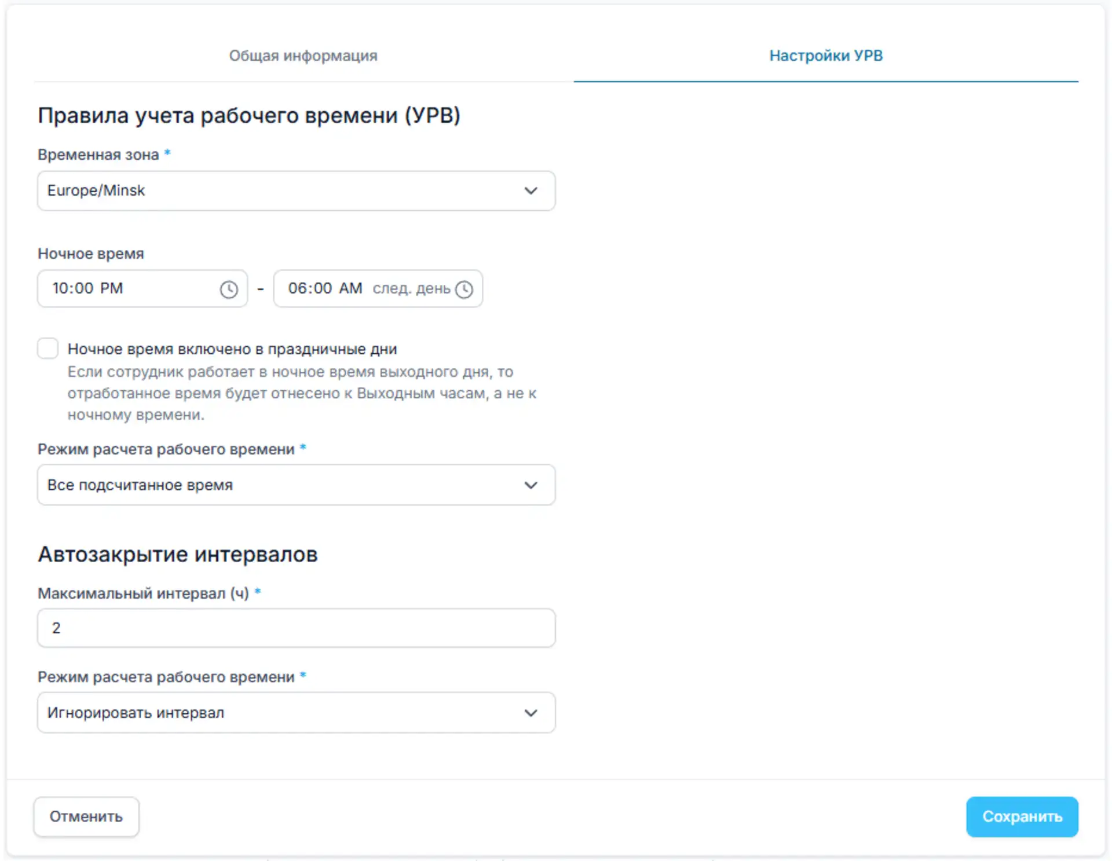The width and height of the screenshot is (1112, 861).
Task: Open the time picker for 10:00 PM
Action: coord(228,288)
